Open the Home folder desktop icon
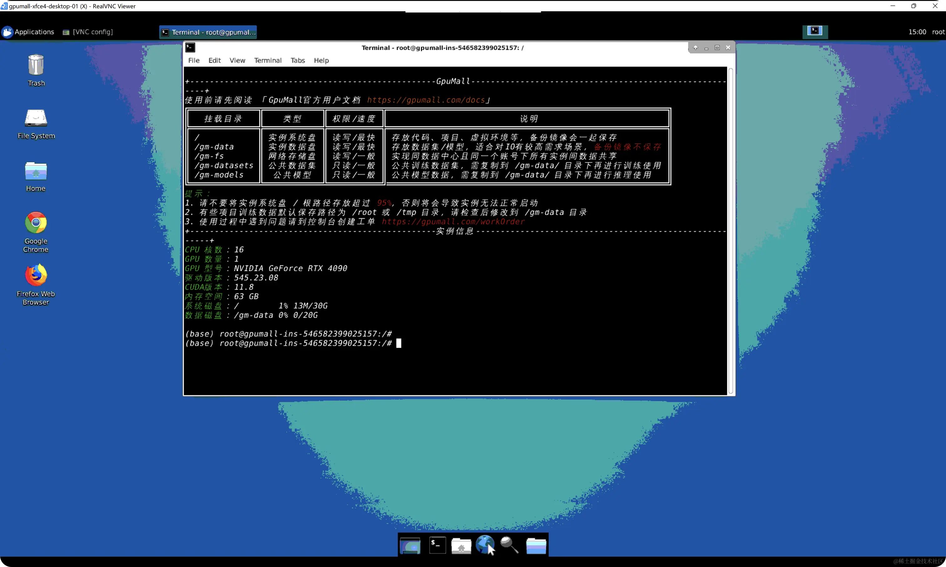 [x=36, y=171]
